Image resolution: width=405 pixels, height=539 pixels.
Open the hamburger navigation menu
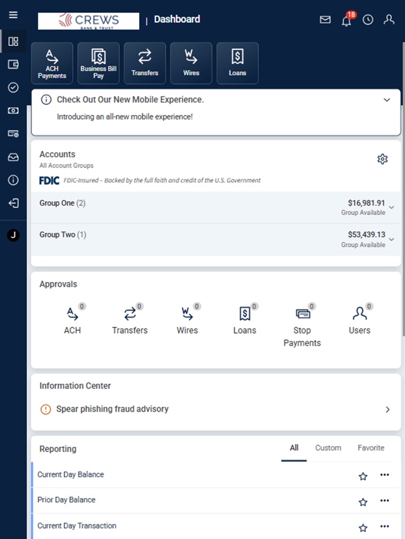tap(13, 15)
